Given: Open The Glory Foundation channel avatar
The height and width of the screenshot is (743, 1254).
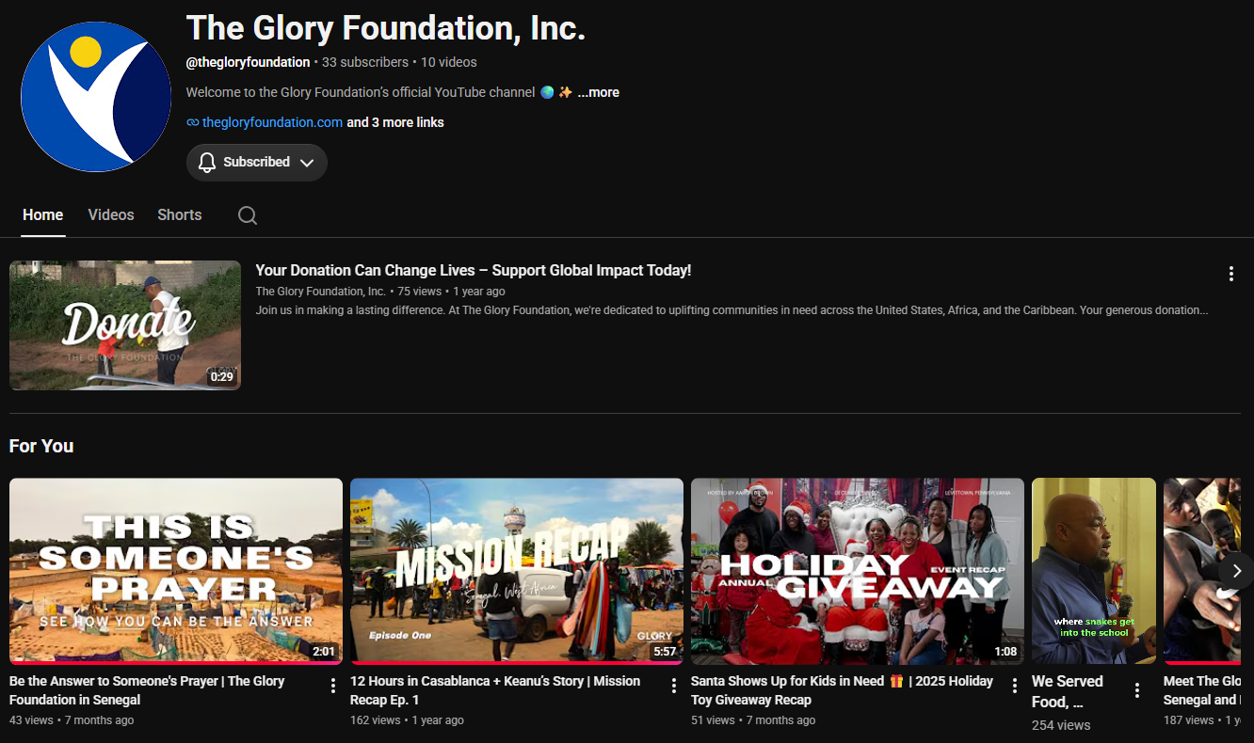Looking at the screenshot, I should [x=96, y=97].
